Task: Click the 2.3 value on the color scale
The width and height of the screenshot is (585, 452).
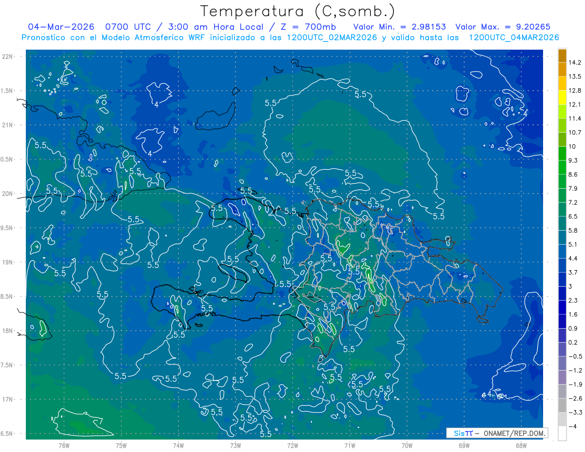Action: [x=573, y=300]
